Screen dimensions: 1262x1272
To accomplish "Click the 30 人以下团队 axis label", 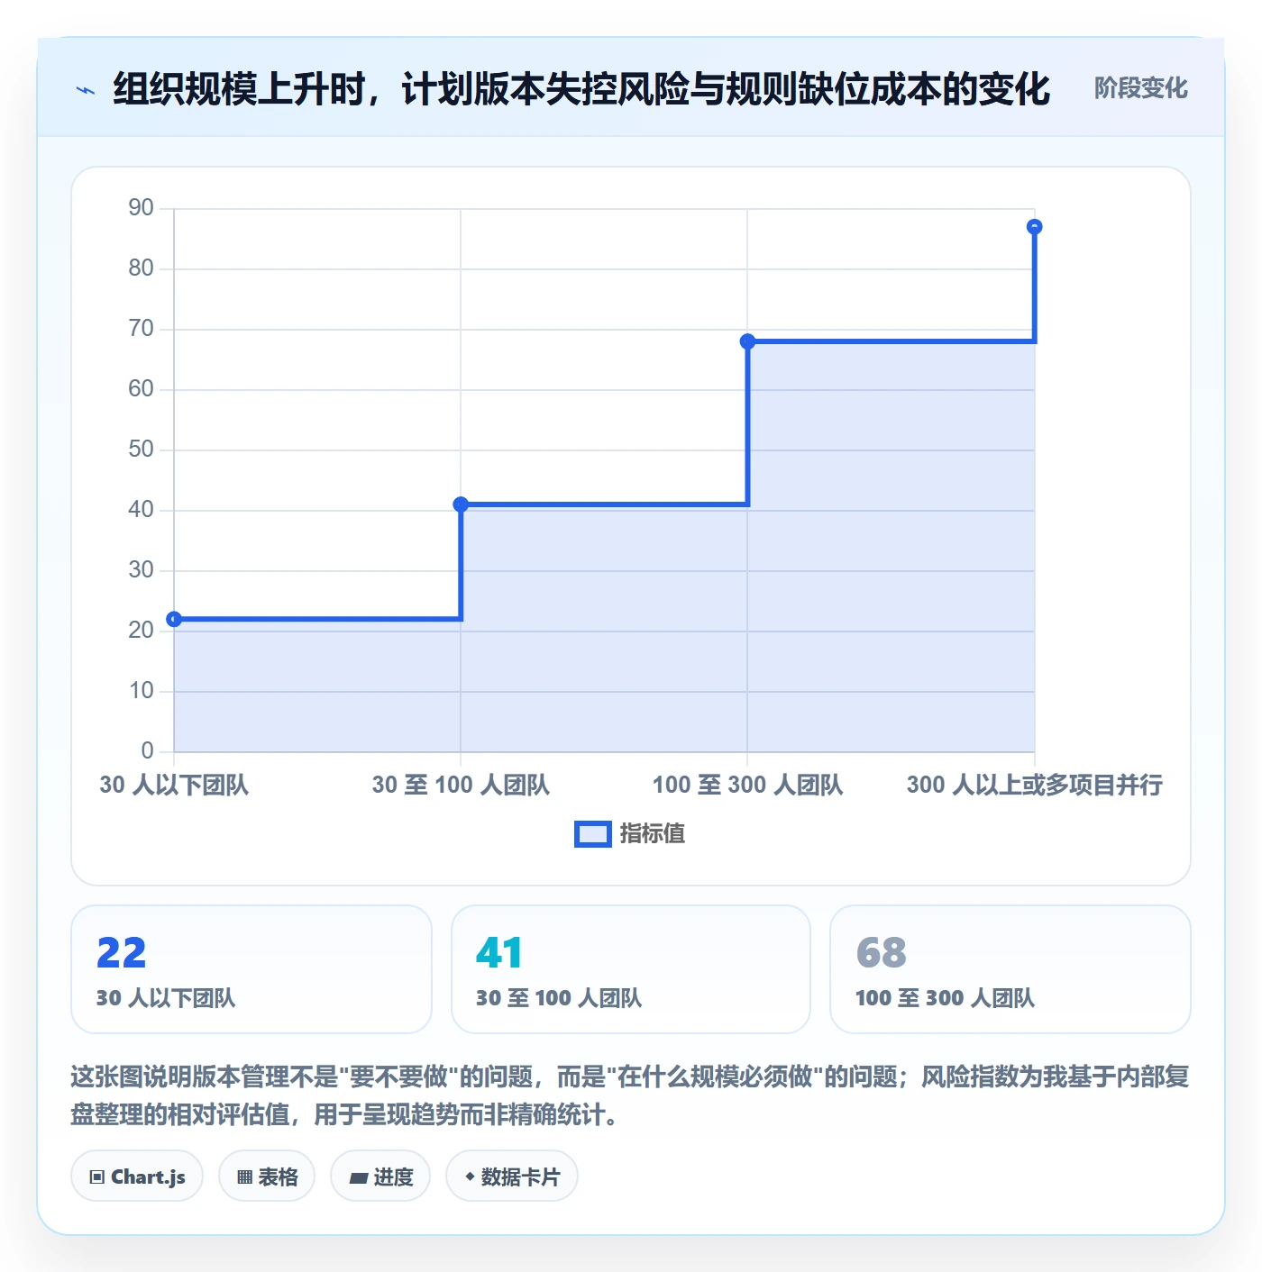I will 174,785.
